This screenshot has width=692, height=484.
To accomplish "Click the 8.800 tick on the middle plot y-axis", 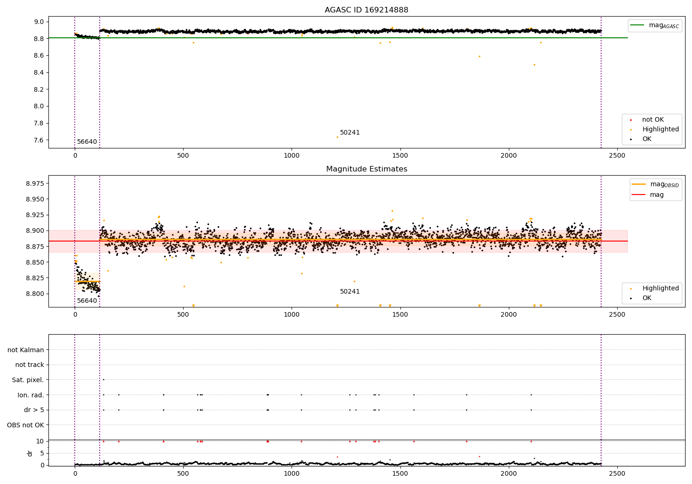I will (35, 294).
